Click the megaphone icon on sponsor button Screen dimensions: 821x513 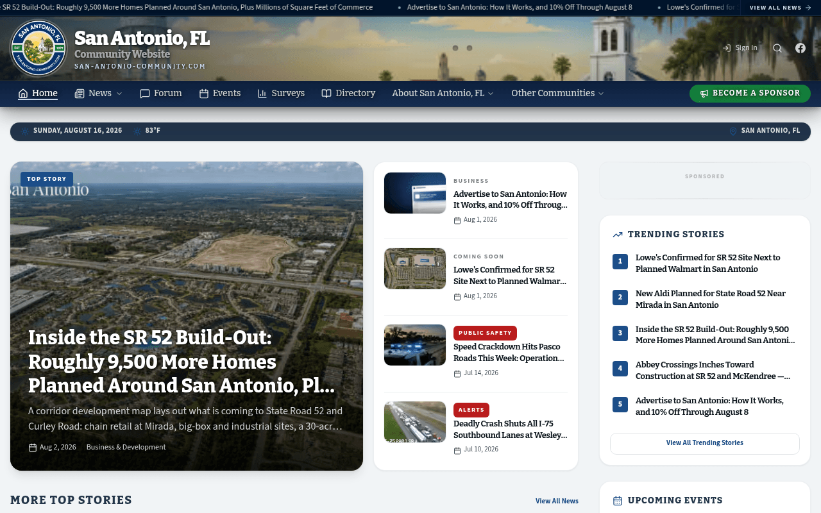pos(704,94)
